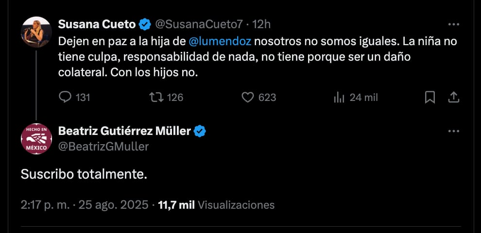The width and height of the screenshot is (481, 233).
Task: Like Susana Cueto's post via the heart
Action: click(x=248, y=98)
